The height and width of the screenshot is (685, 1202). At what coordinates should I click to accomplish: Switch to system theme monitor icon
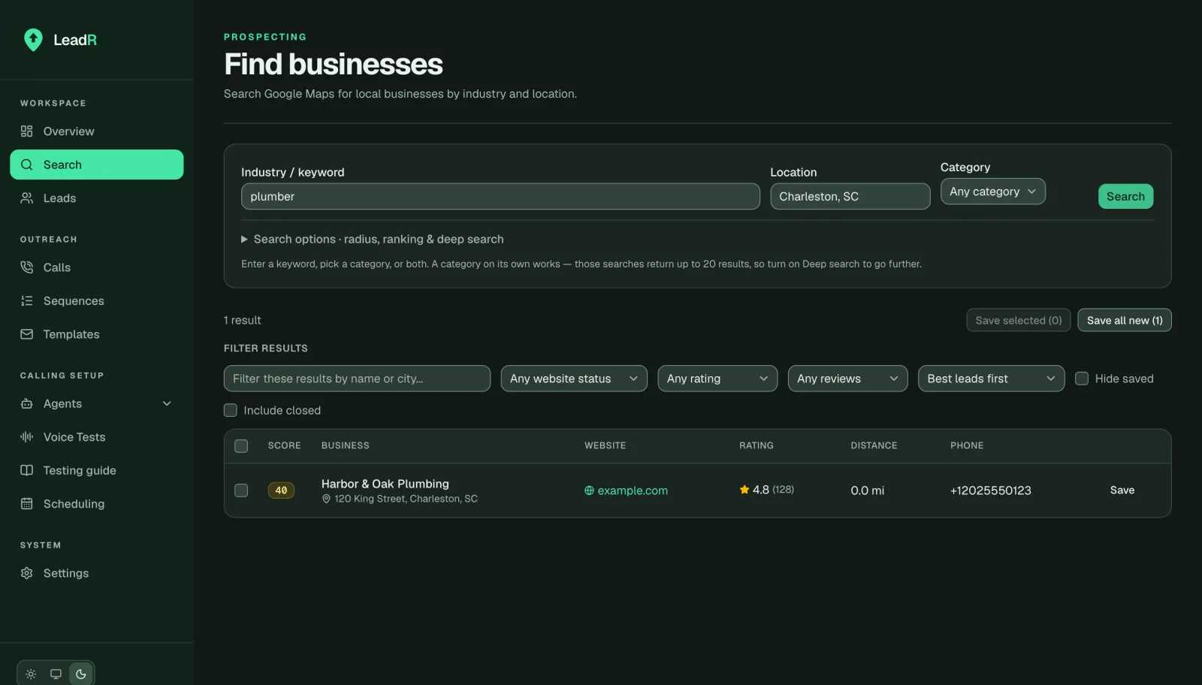coord(56,674)
